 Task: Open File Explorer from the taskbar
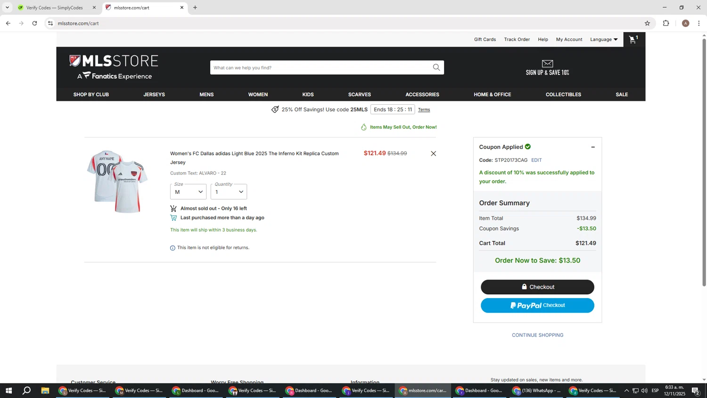coord(45,390)
